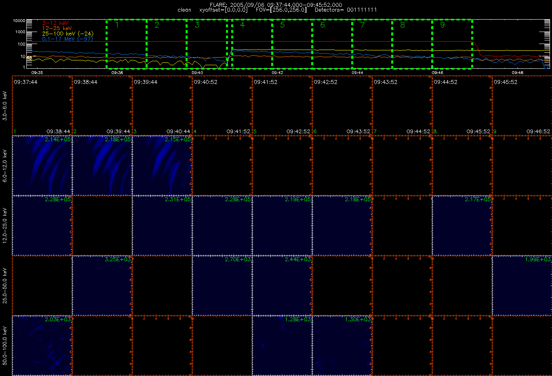Open the 2.28E+05 image in the 09:37:44 column
The image size is (552, 376).
(x=42, y=226)
